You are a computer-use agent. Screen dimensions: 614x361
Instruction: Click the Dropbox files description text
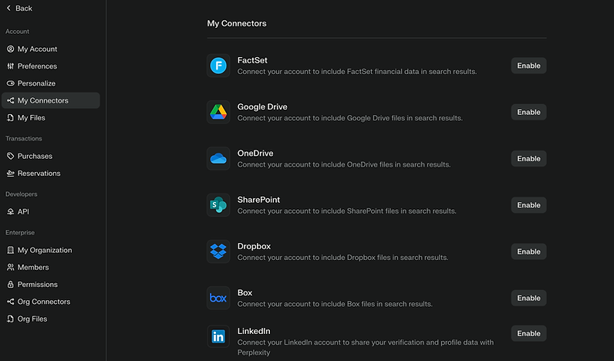click(x=342, y=258)
